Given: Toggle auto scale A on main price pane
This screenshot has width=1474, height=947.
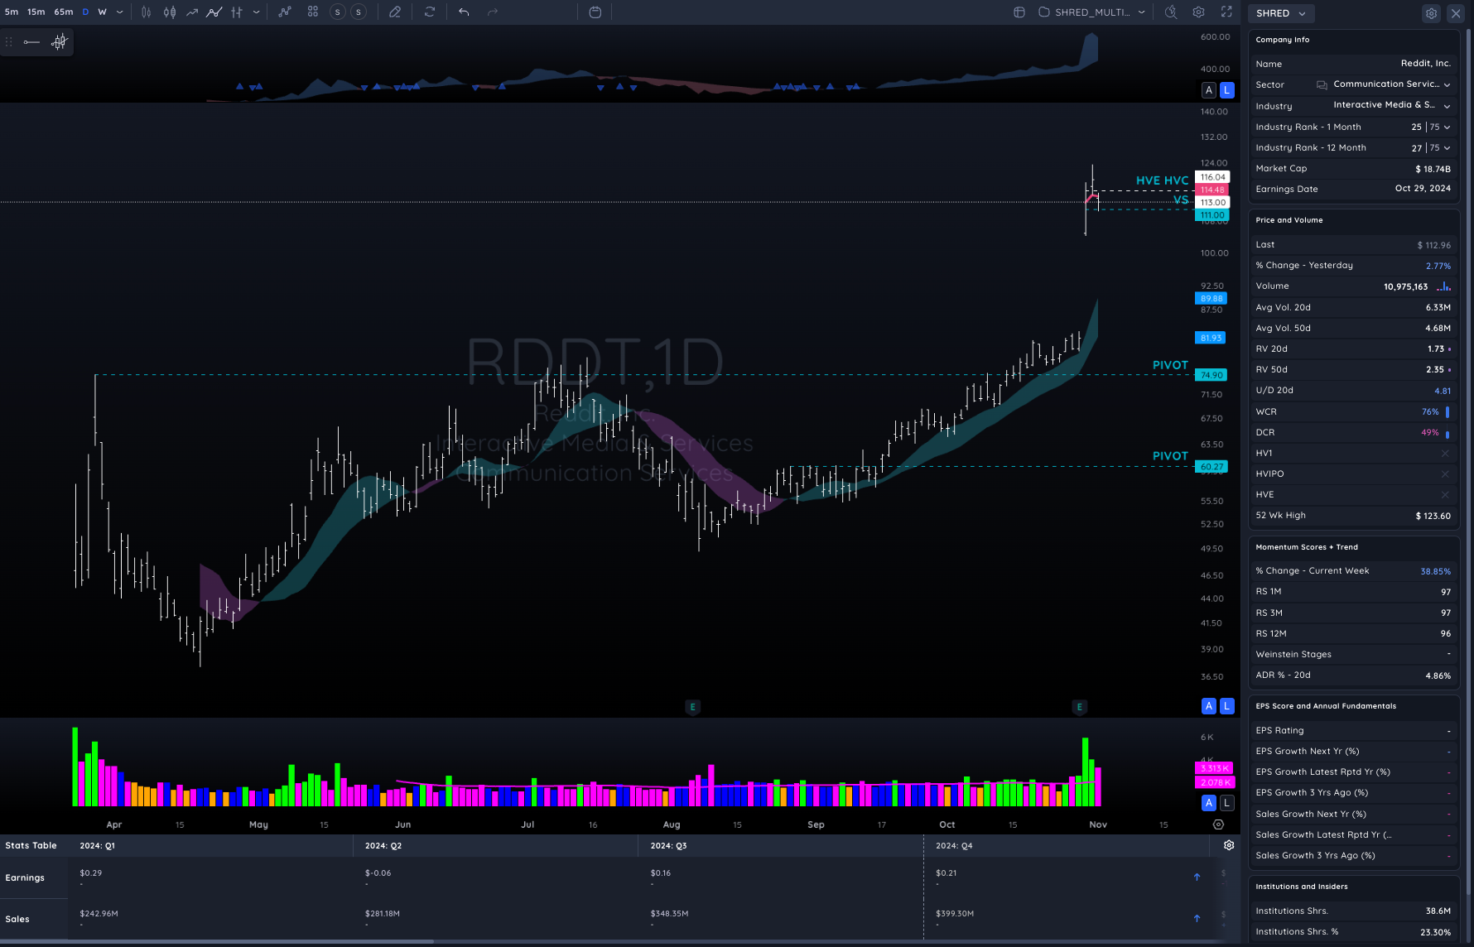Looking at the screenshot, I should [1209, 706].
